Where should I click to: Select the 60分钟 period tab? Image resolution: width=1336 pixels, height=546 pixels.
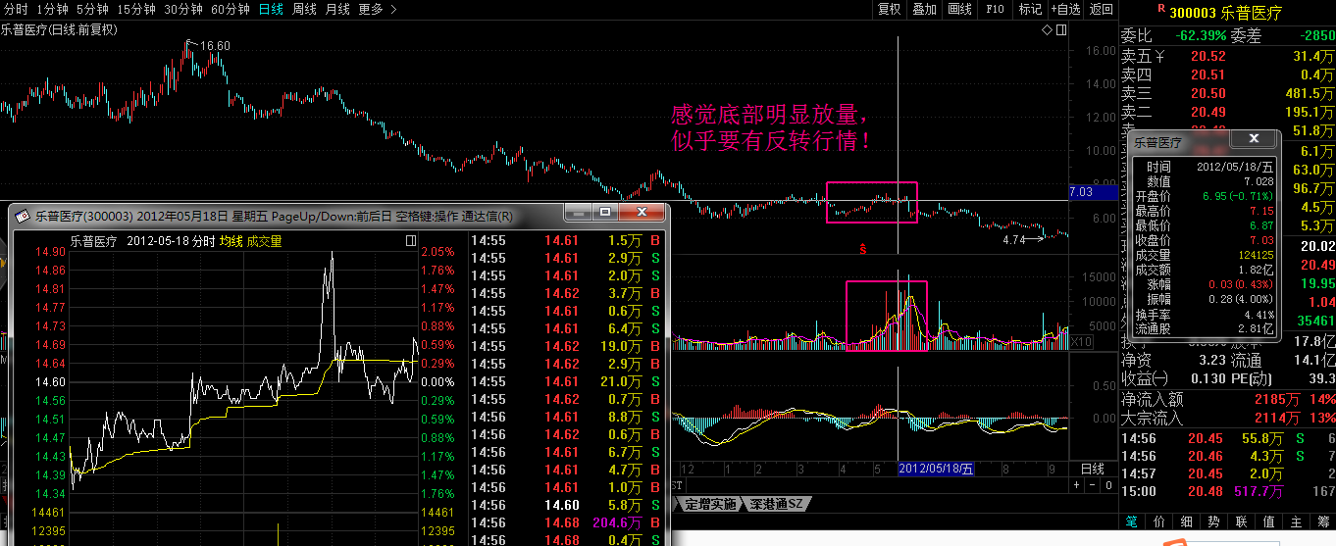pyautogui.click(x=231, y=9)
